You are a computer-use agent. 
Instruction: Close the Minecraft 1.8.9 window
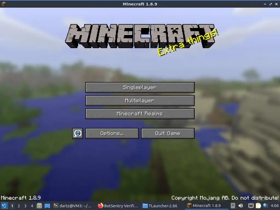(x=276, y=4)
